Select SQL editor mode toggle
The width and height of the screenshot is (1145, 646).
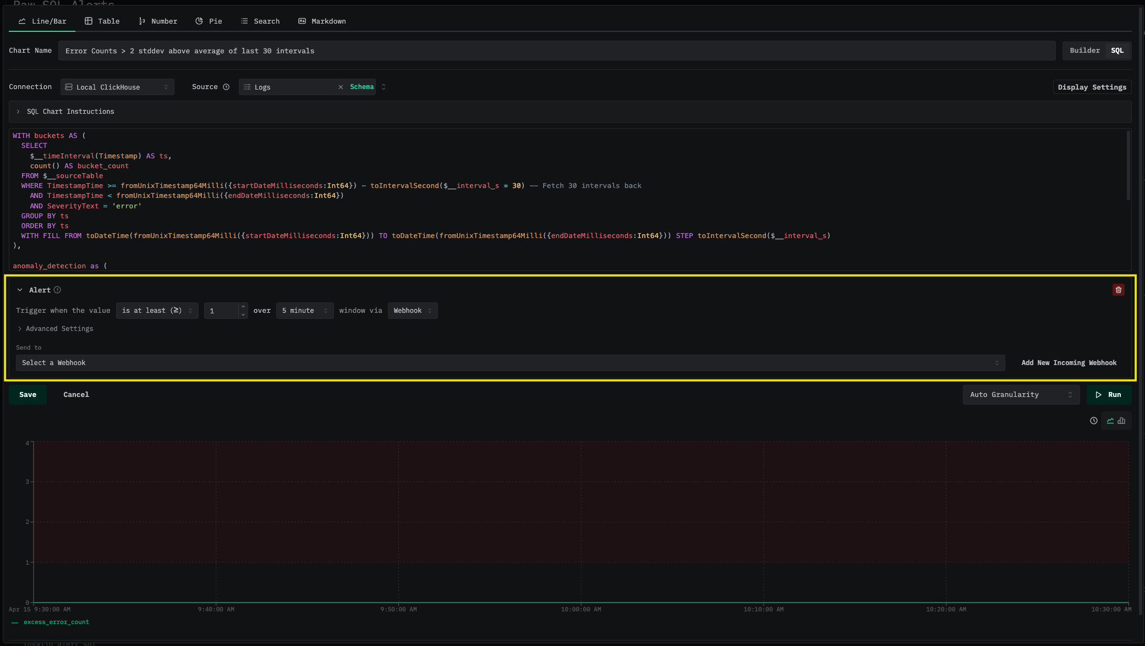[x=1117, y=51]
